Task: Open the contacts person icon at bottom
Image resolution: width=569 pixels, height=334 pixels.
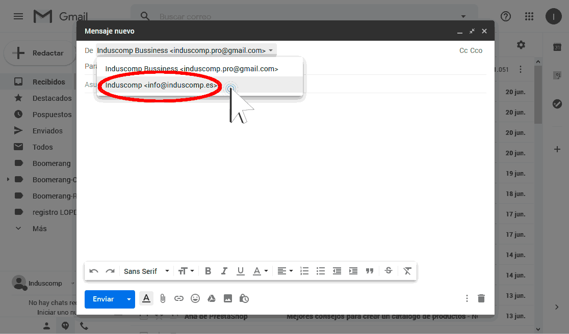Action: point(46,326)
